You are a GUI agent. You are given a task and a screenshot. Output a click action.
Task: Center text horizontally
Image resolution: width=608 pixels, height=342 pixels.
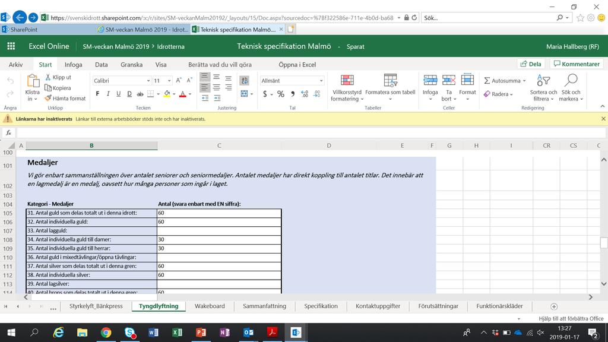216,88
